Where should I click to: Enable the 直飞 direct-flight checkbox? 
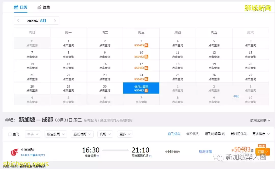pos(10,134)
